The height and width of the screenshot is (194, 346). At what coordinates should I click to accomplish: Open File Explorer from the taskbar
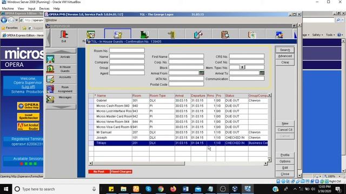coord(123,189)
